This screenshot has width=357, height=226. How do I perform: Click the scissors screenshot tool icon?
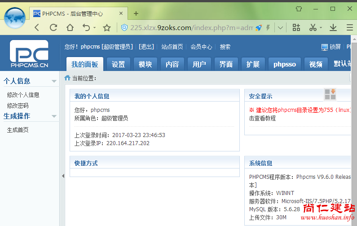click(313, 28)
